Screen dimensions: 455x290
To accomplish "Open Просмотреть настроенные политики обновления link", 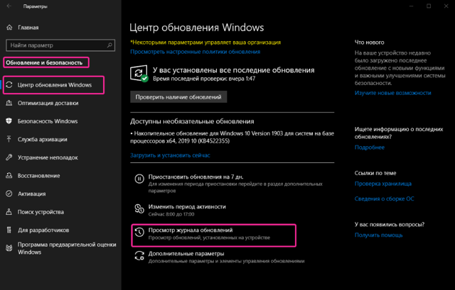I will coord(196,52).
